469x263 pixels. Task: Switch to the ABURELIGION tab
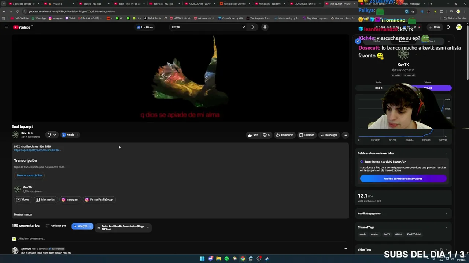(199, 4)
